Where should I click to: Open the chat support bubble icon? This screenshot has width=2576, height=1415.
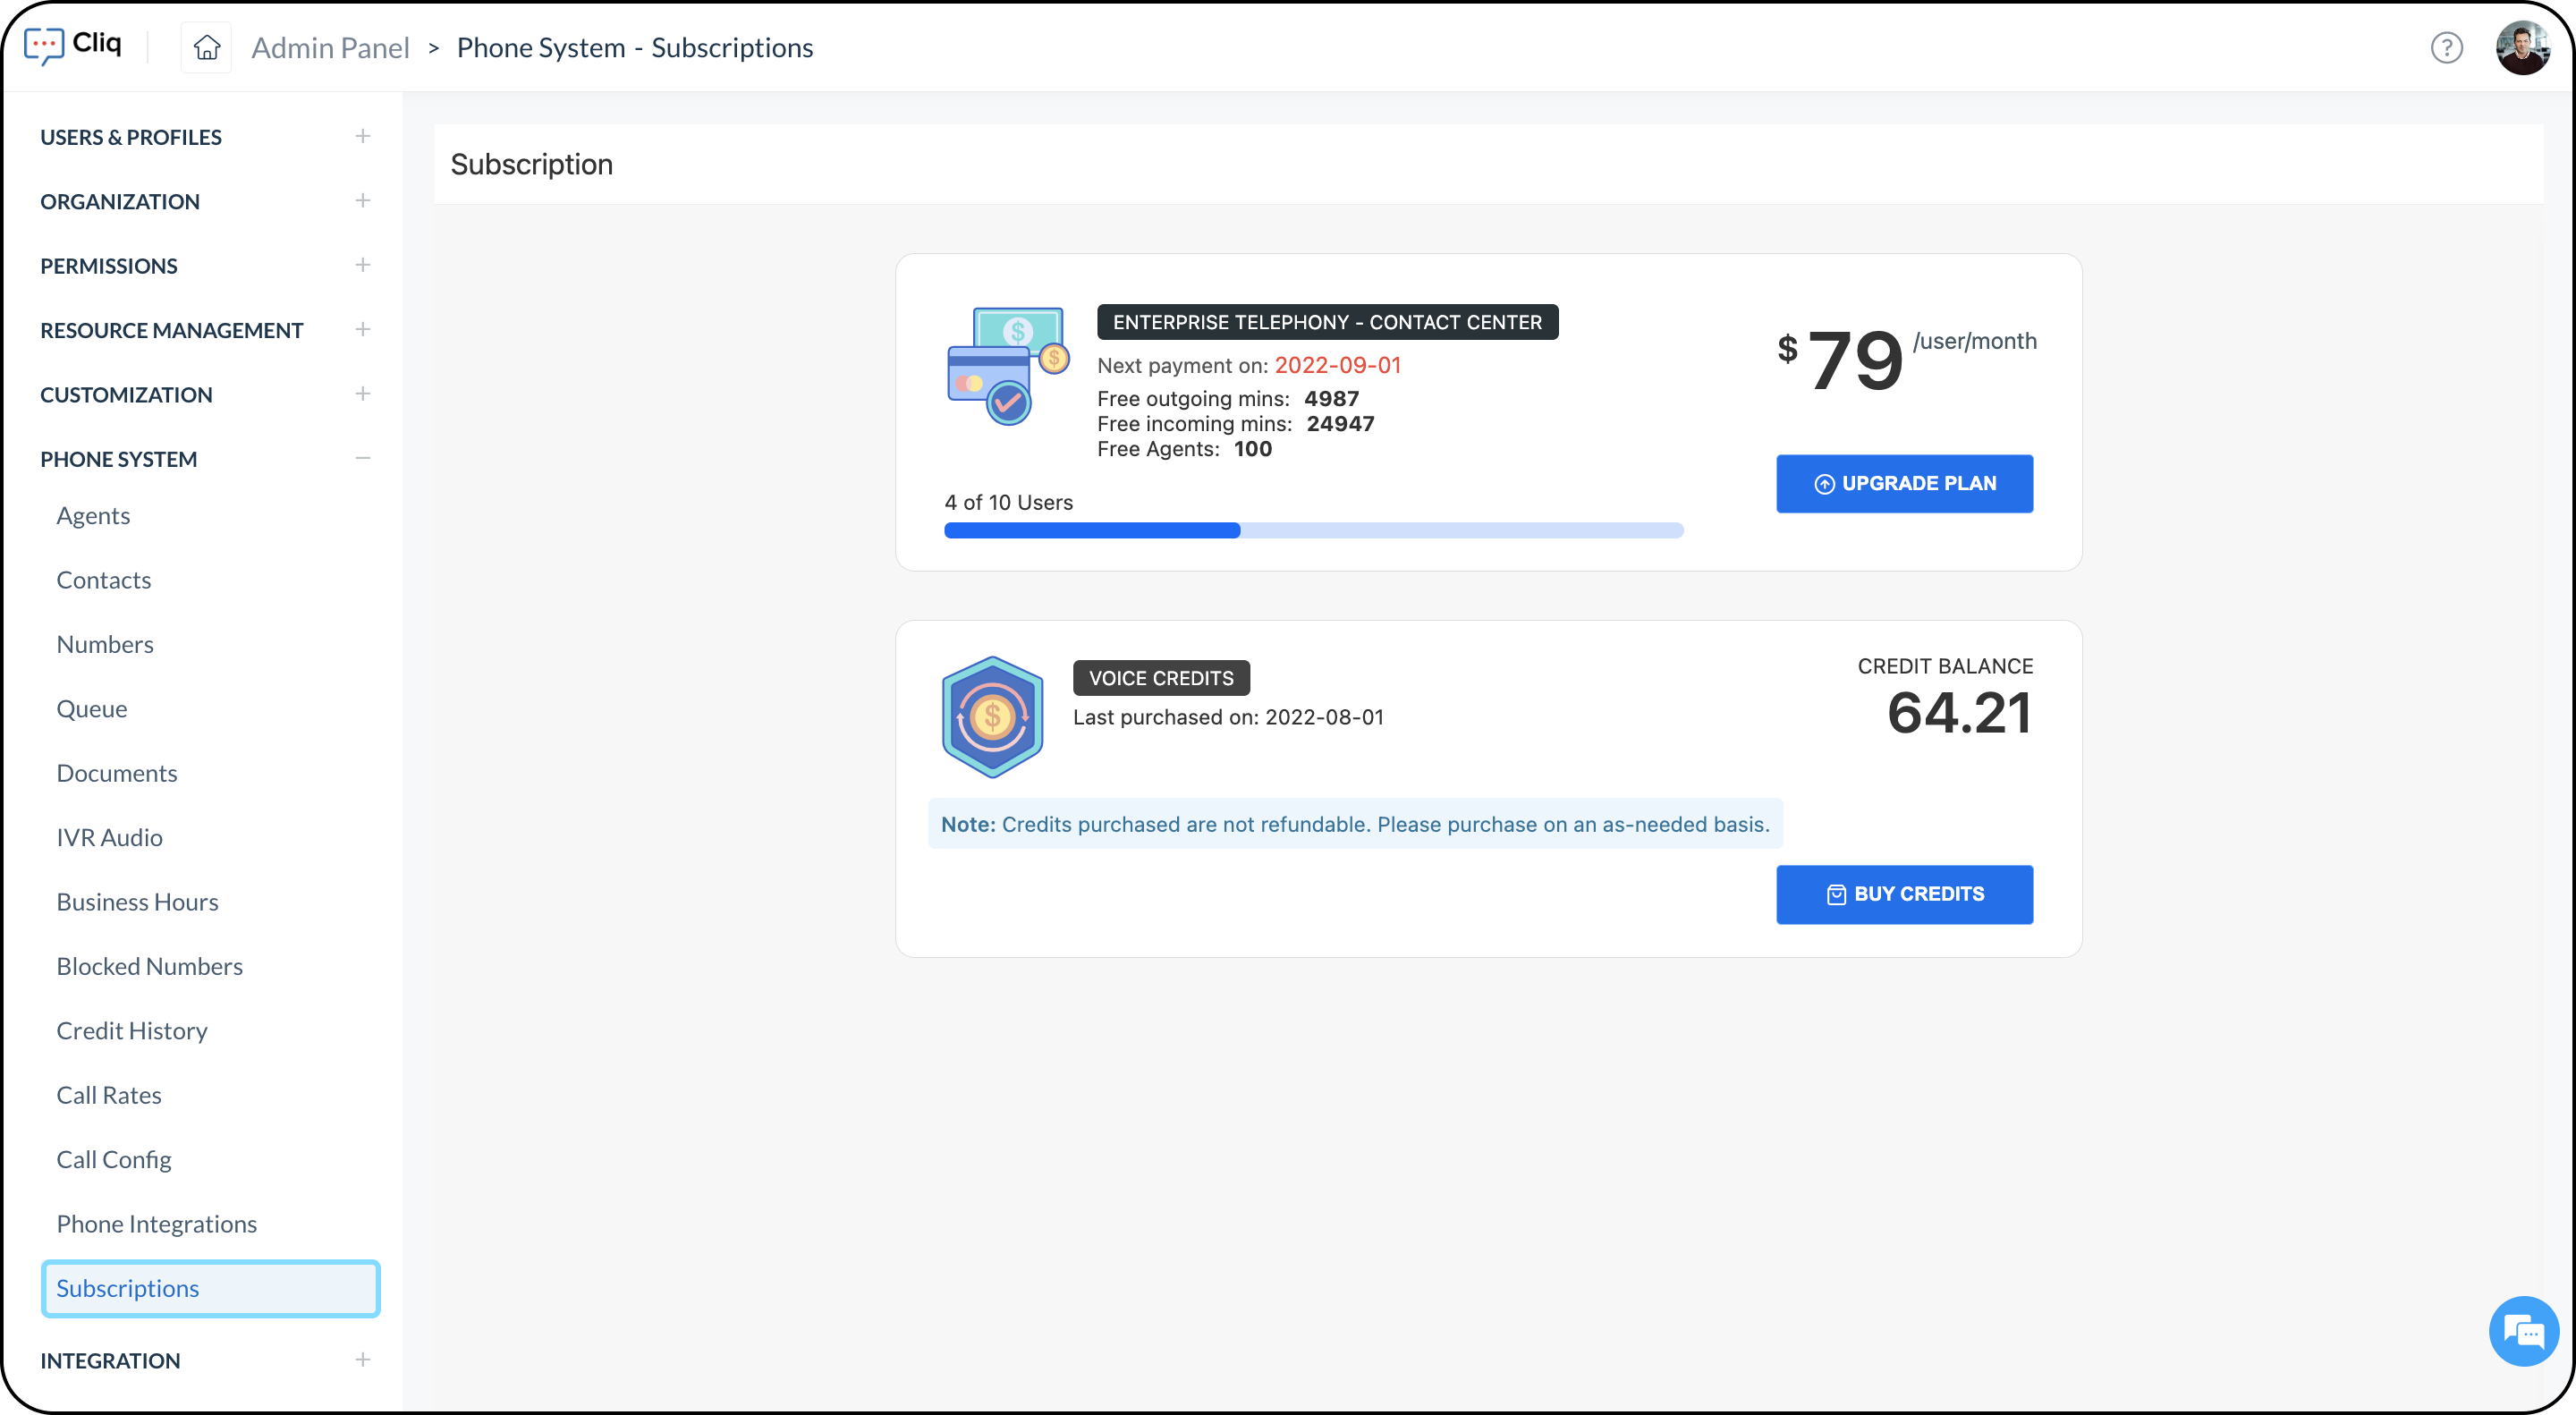[x=2523, y=1331]
